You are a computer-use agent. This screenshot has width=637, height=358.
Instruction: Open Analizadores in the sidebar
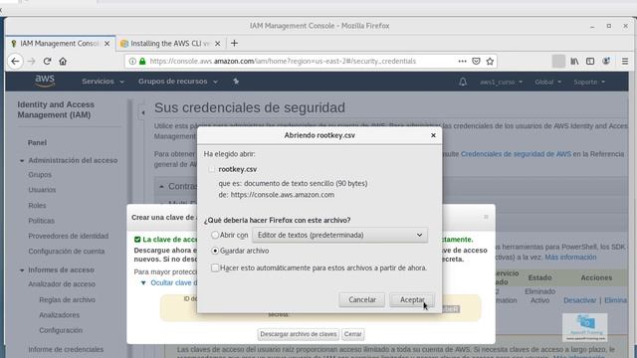pos(59,315)
